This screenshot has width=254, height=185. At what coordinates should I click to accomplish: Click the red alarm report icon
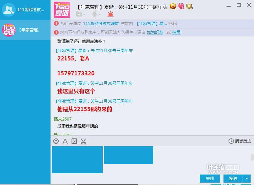[111, 14]
